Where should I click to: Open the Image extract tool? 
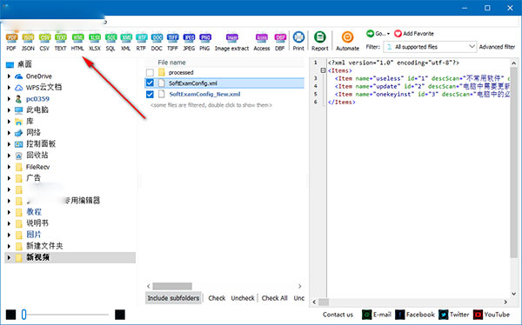click(x=231, y=42)
